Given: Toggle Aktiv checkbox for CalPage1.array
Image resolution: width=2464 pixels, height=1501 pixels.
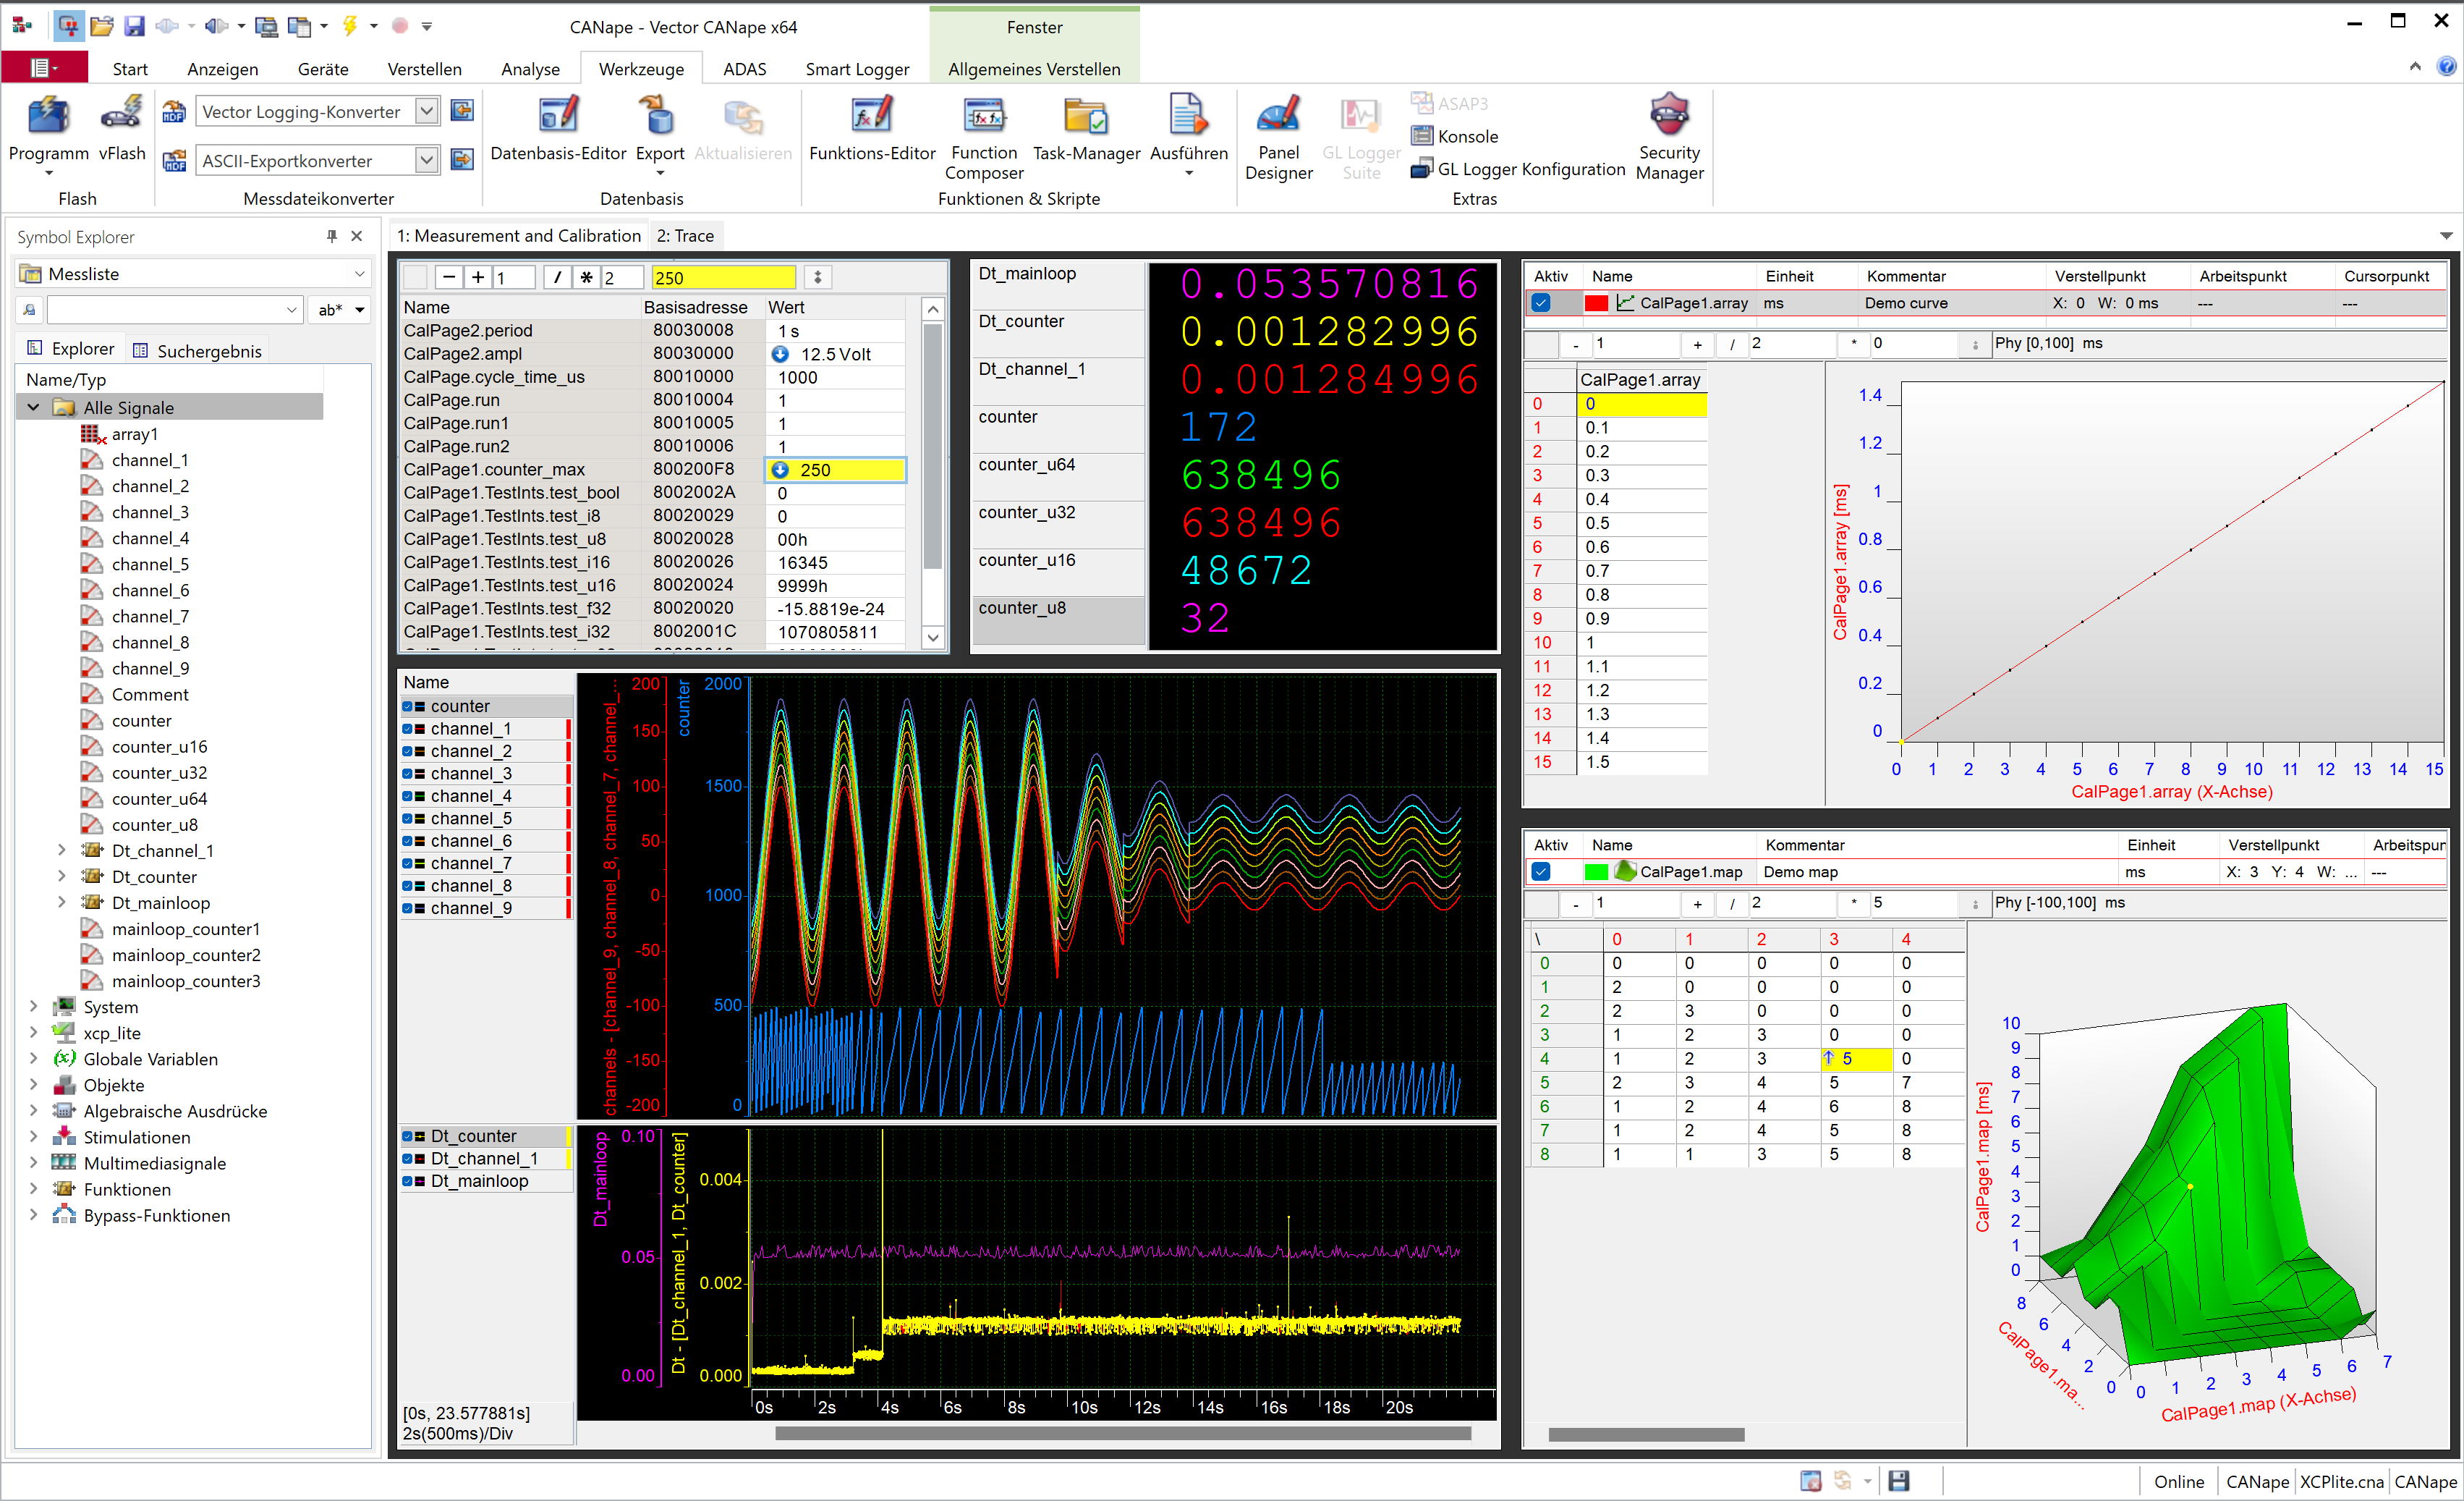Looking at the screenshot, I should point(1541,303).
